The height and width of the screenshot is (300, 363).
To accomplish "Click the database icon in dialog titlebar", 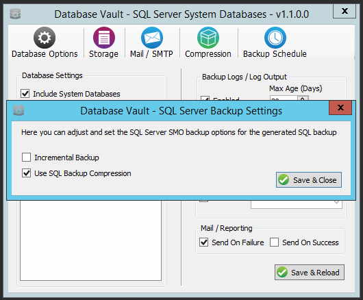I will (x=18, y=110).
